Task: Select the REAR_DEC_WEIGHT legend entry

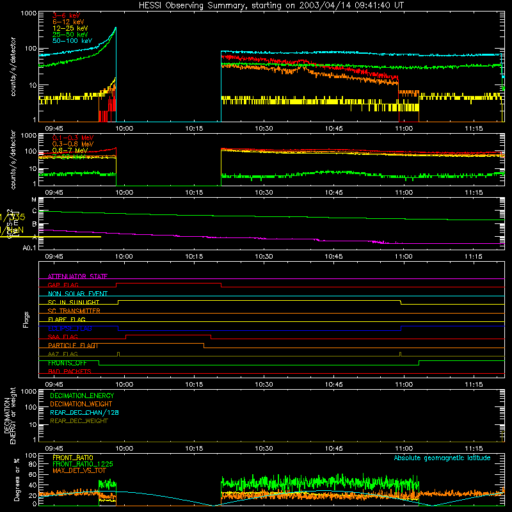Action: (x=79, y=421)
